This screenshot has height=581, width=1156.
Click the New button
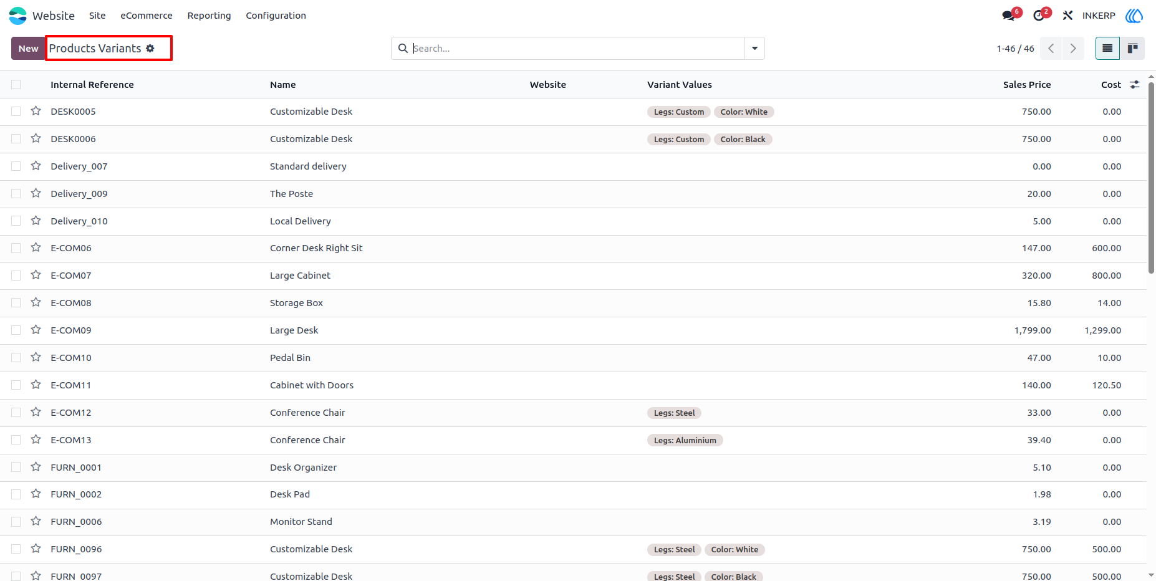(28, 48)
